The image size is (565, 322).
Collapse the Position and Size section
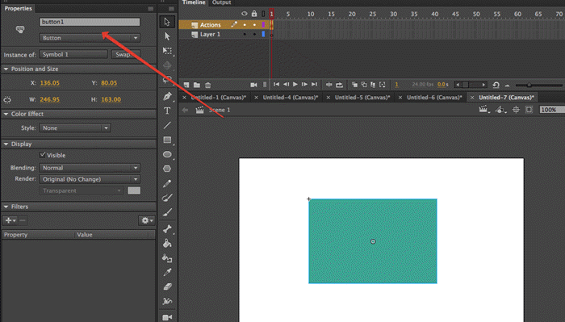pyautogui.click(x=6, y=69)
